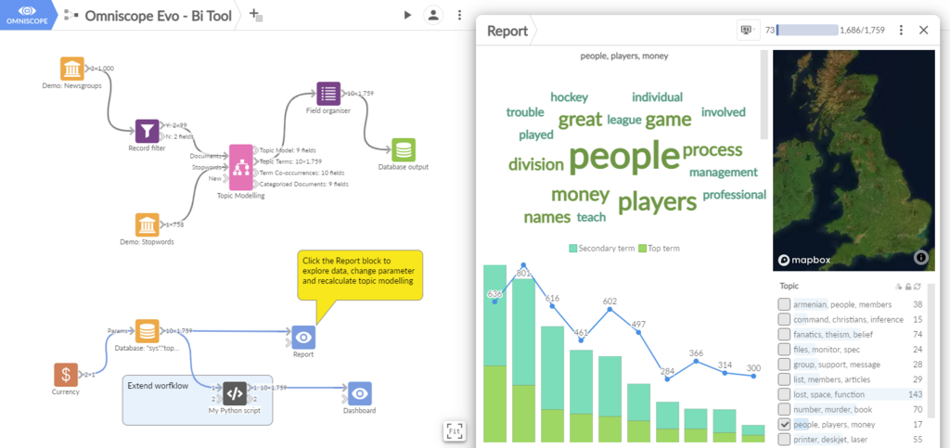Click the Term Co-occurrences: 10 fields output
The height and width of the screenshot is (448, 950).
point(302,173)
